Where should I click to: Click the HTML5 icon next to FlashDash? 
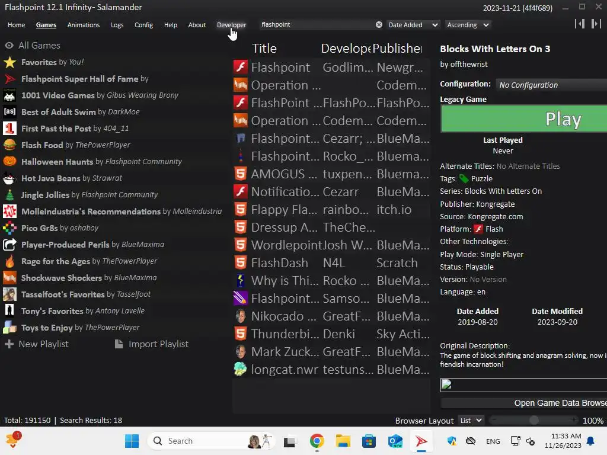click(x=241, y=262)
